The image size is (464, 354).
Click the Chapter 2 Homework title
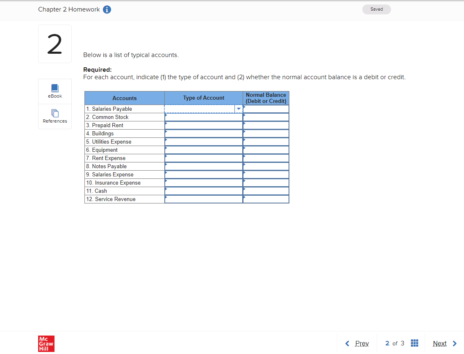click(69, 9)
